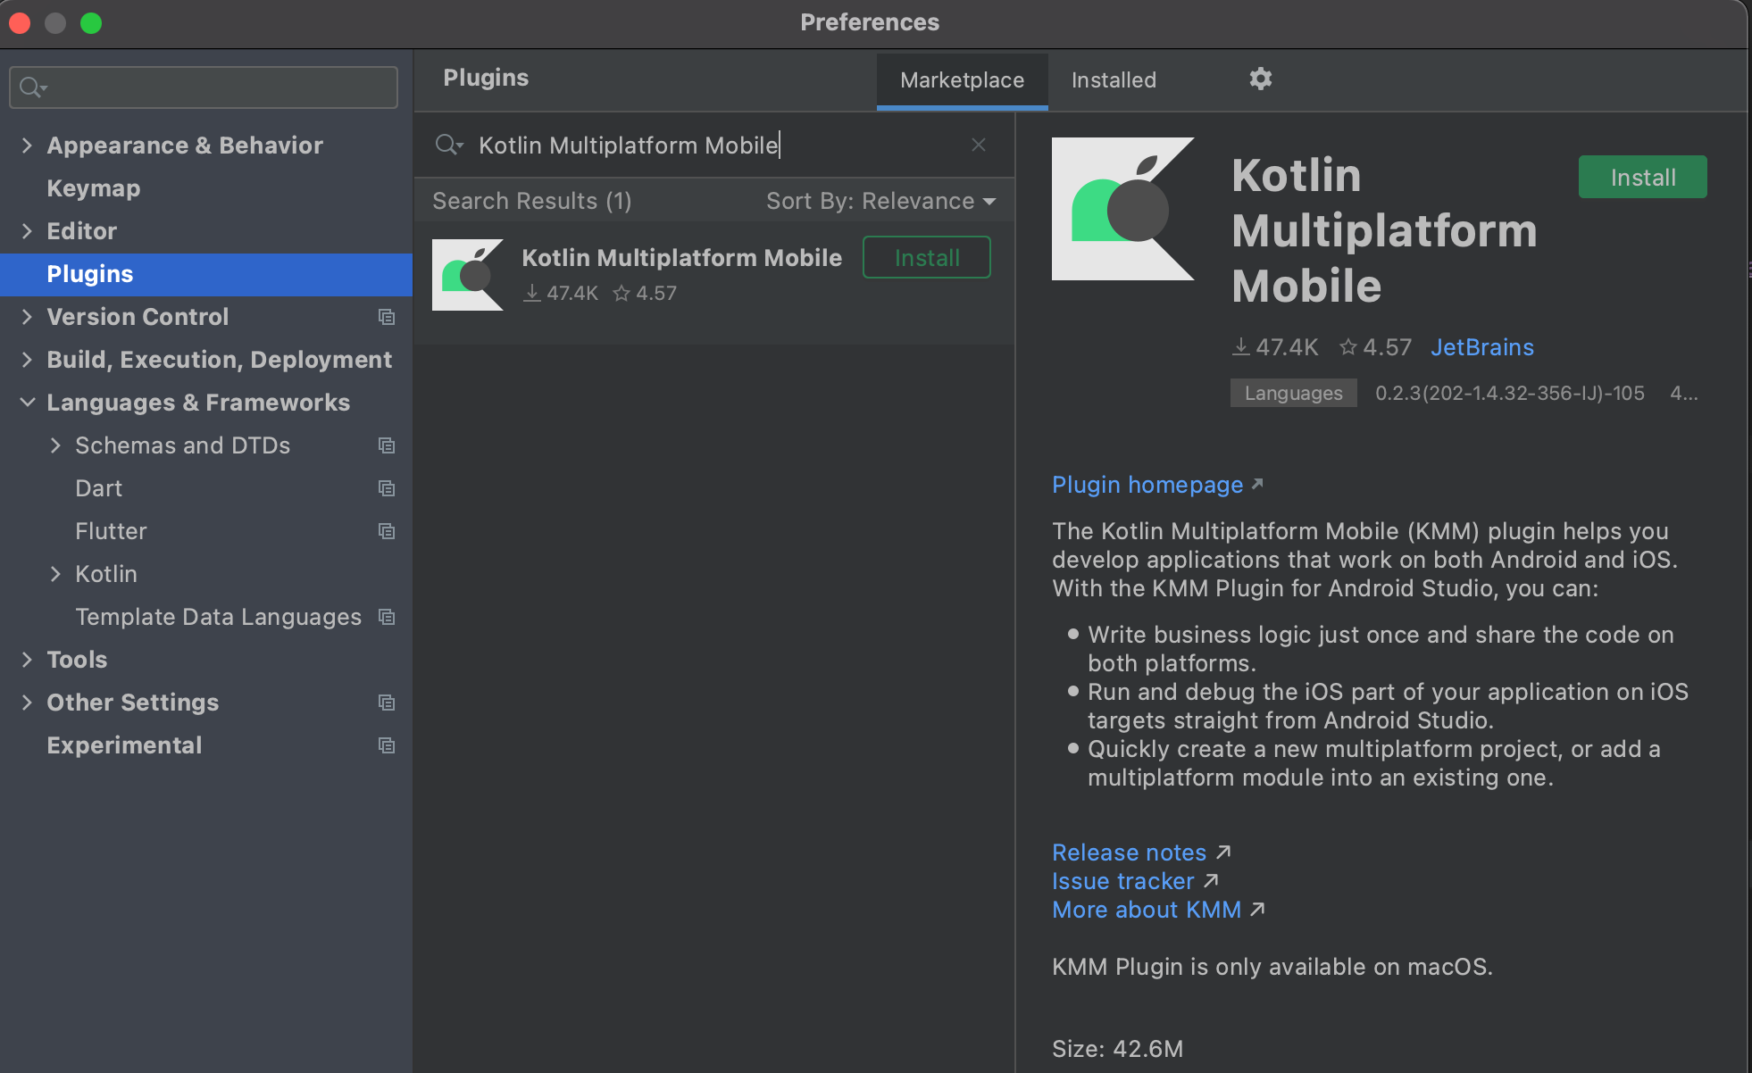Clear the plugin search field with X
The image size is (1752, 1073).
pos(979,145)
